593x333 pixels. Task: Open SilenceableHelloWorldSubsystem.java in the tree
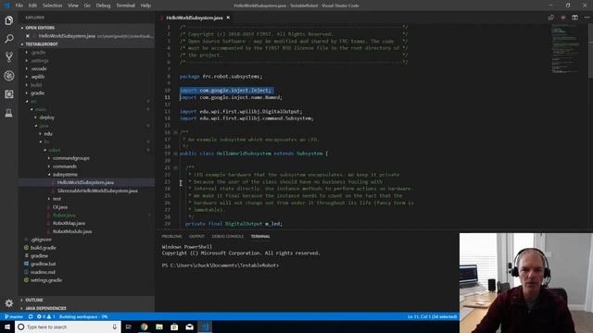(97, 191)
